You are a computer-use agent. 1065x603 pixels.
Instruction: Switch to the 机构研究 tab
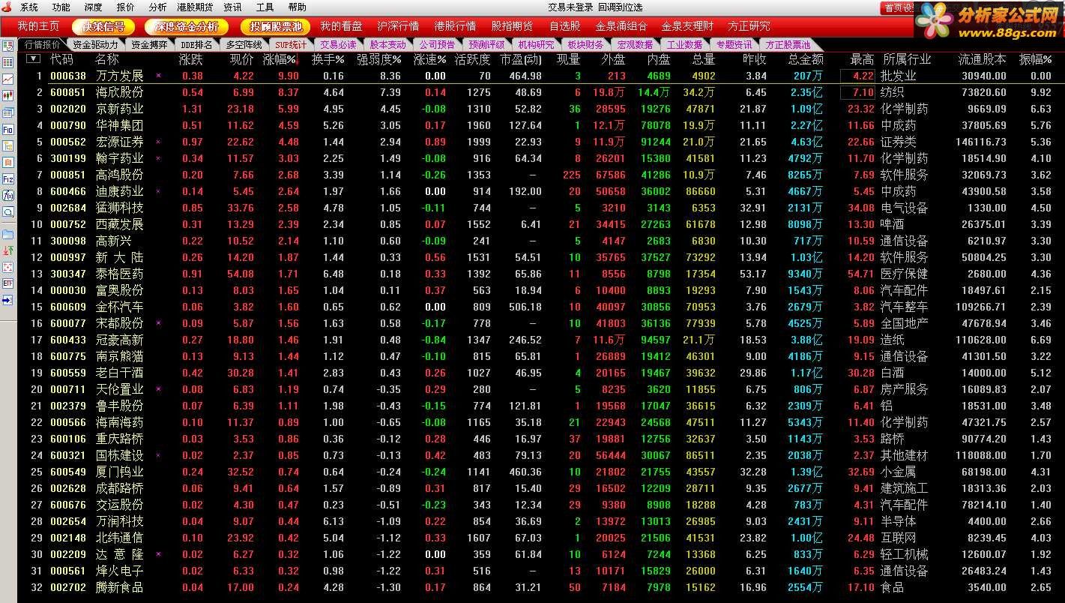point(536,45)
